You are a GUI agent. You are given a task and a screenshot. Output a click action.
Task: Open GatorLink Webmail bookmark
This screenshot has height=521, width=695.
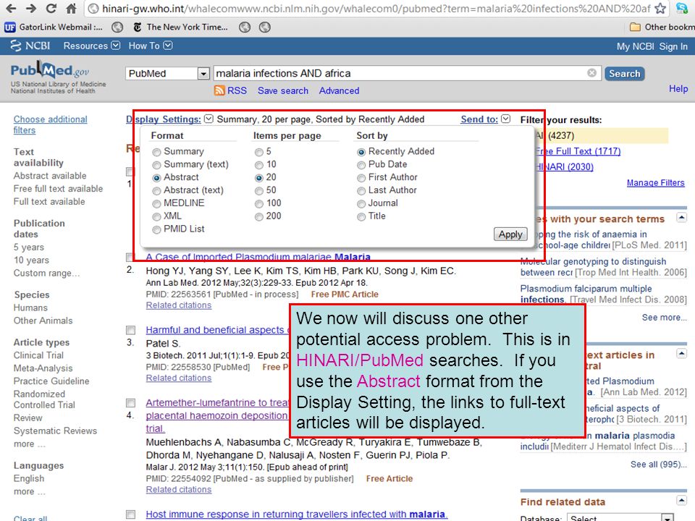(54, 27)
